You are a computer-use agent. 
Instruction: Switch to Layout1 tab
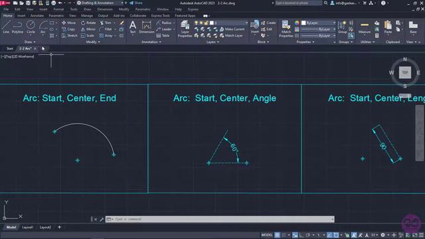(x=28, y=227)
